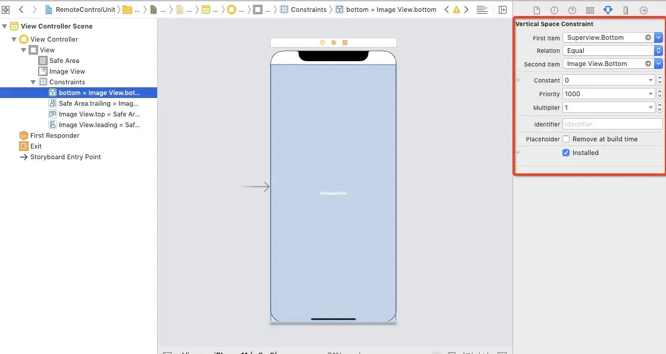Collapse the View disclosure triangle
666x354 pixels.
24,50
